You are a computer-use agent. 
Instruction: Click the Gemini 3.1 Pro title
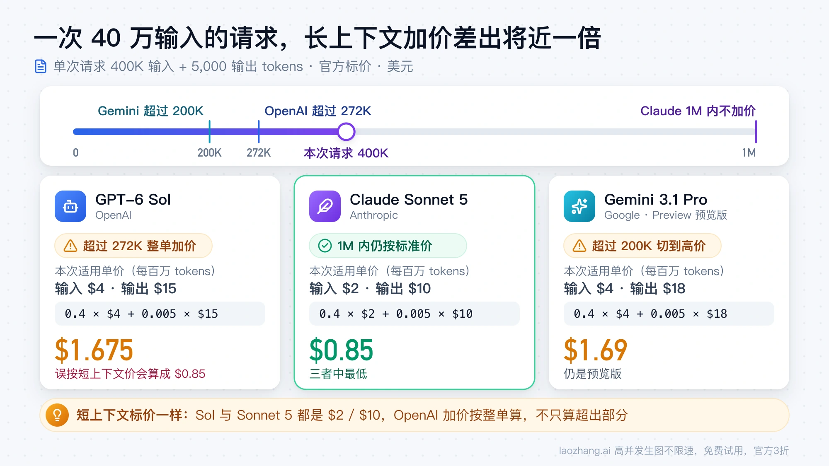coord(656,200)
